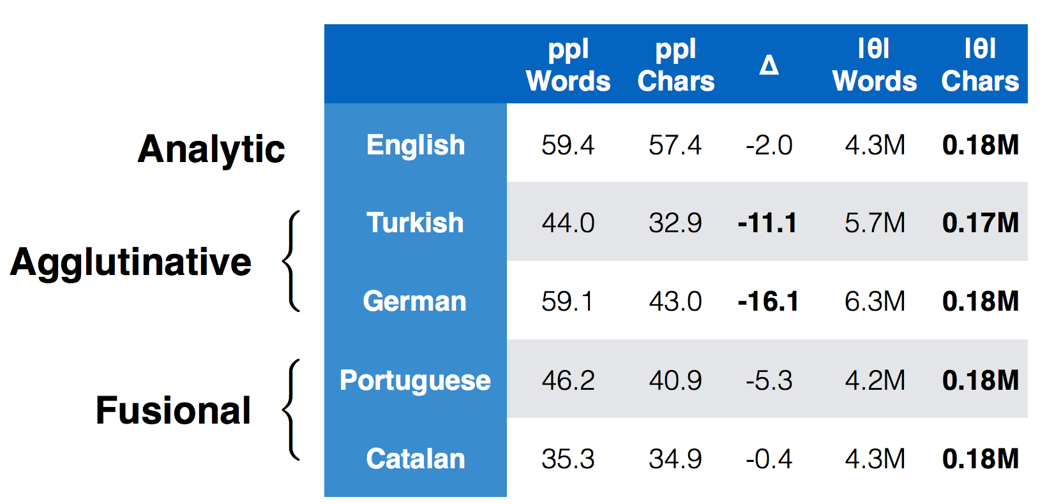Viewport: 1054px width, 504px height.
Task: Click the Fusional category label
Action: coord(173,410)
